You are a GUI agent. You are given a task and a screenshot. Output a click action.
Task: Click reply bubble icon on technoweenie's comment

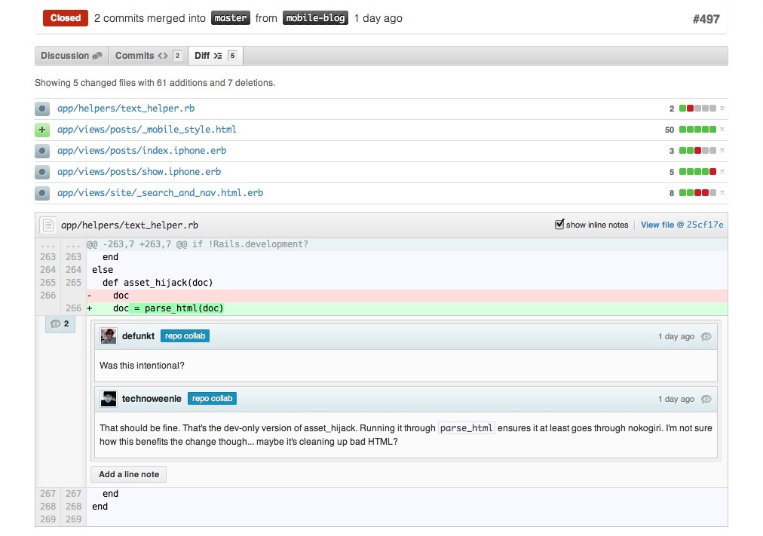[706, 400]
